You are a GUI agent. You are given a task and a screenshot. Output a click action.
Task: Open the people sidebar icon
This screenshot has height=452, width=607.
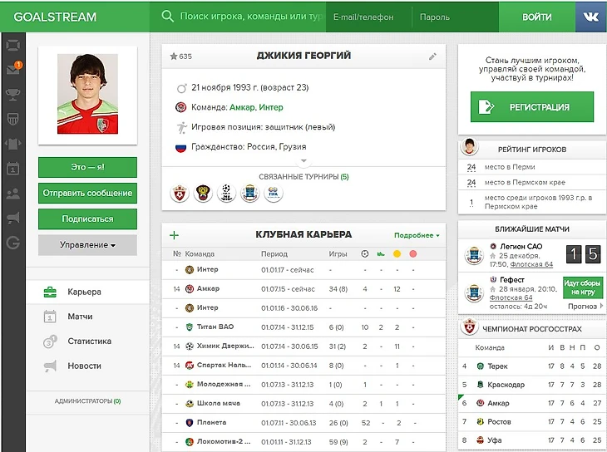(x=13, y=193)
